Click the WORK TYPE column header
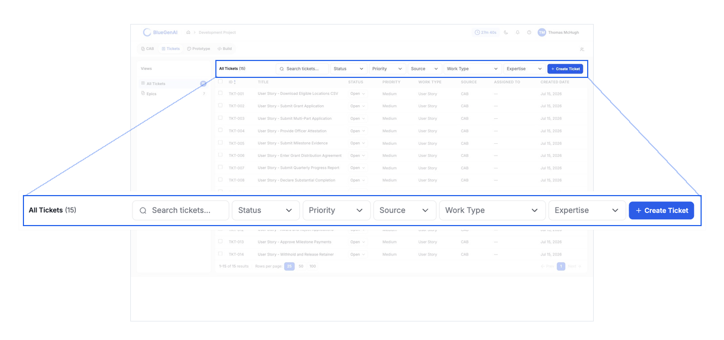The height and width of the screenshot is (340, 724). click(430, 82)
